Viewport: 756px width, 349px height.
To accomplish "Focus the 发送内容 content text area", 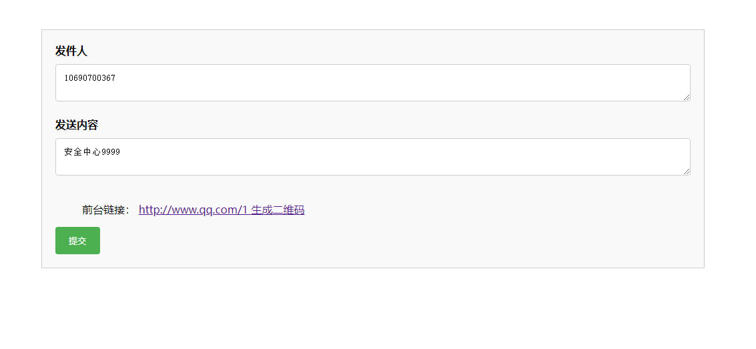I will pyautogui.click(x=373, y=157).
